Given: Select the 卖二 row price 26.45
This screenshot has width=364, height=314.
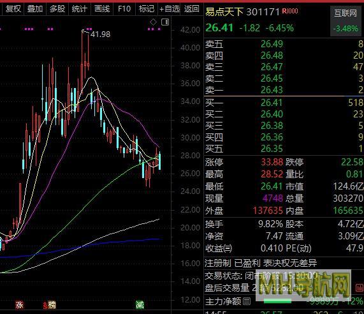Looking at the screenshot, I should pos(272,78).
